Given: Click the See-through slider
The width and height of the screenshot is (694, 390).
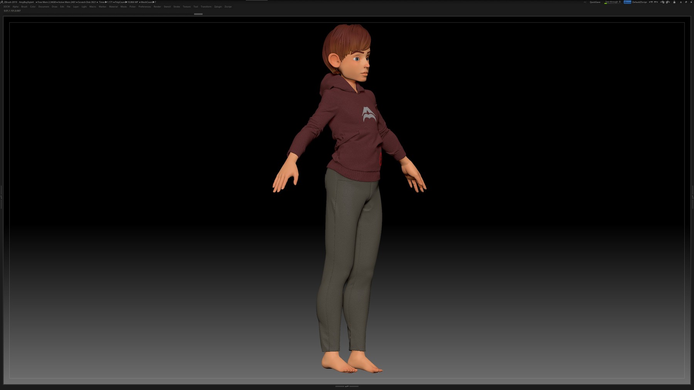Looking at the screenshot, I should click(613, 2).
